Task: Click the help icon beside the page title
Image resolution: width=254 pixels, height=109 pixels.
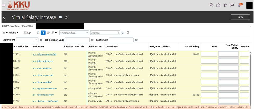Action: tap(66, 17)
